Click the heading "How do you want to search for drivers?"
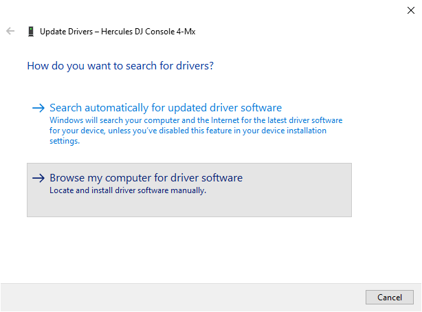Image resolution: width=422 pixels, height=312 pixels. [120, 66]
